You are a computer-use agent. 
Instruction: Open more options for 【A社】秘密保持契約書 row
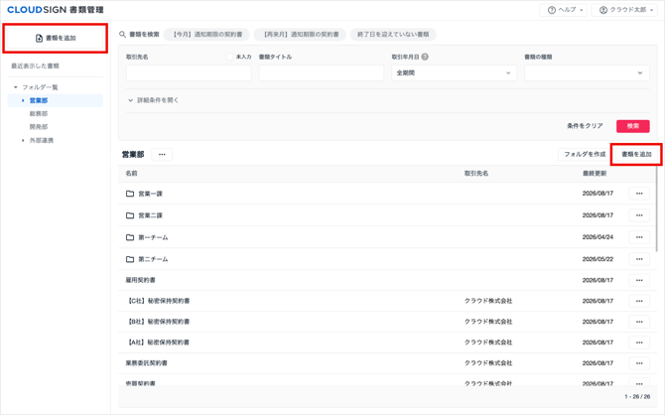click(639, 343)
